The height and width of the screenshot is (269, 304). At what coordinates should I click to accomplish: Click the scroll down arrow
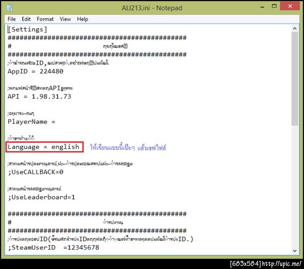(295, 251)
